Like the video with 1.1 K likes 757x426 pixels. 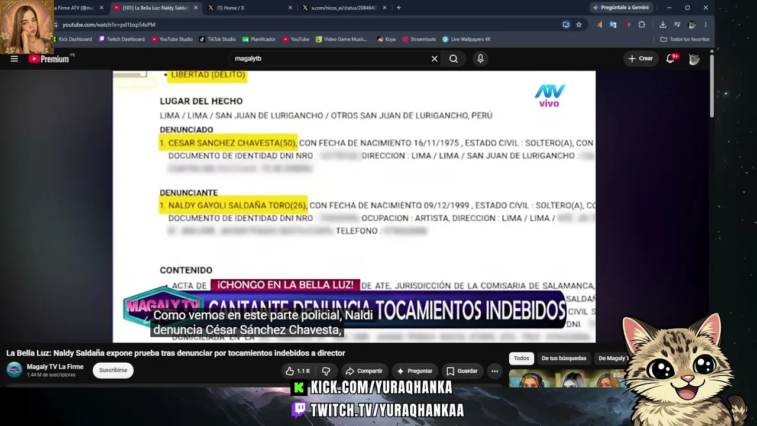click(298, 371)
